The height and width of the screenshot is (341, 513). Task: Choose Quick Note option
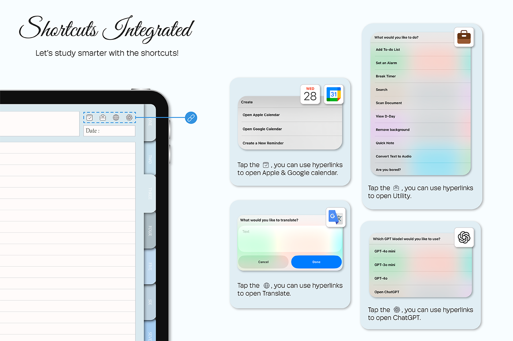[421, 143]
